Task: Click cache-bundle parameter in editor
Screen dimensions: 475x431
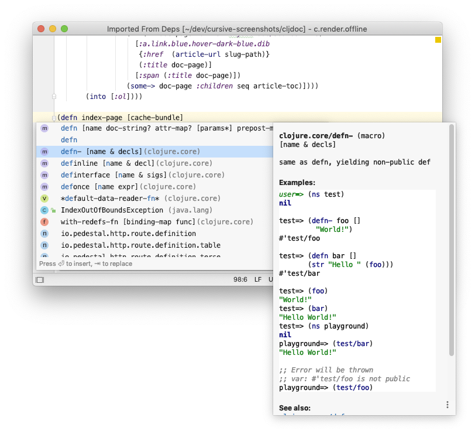Action: point(155,118)
